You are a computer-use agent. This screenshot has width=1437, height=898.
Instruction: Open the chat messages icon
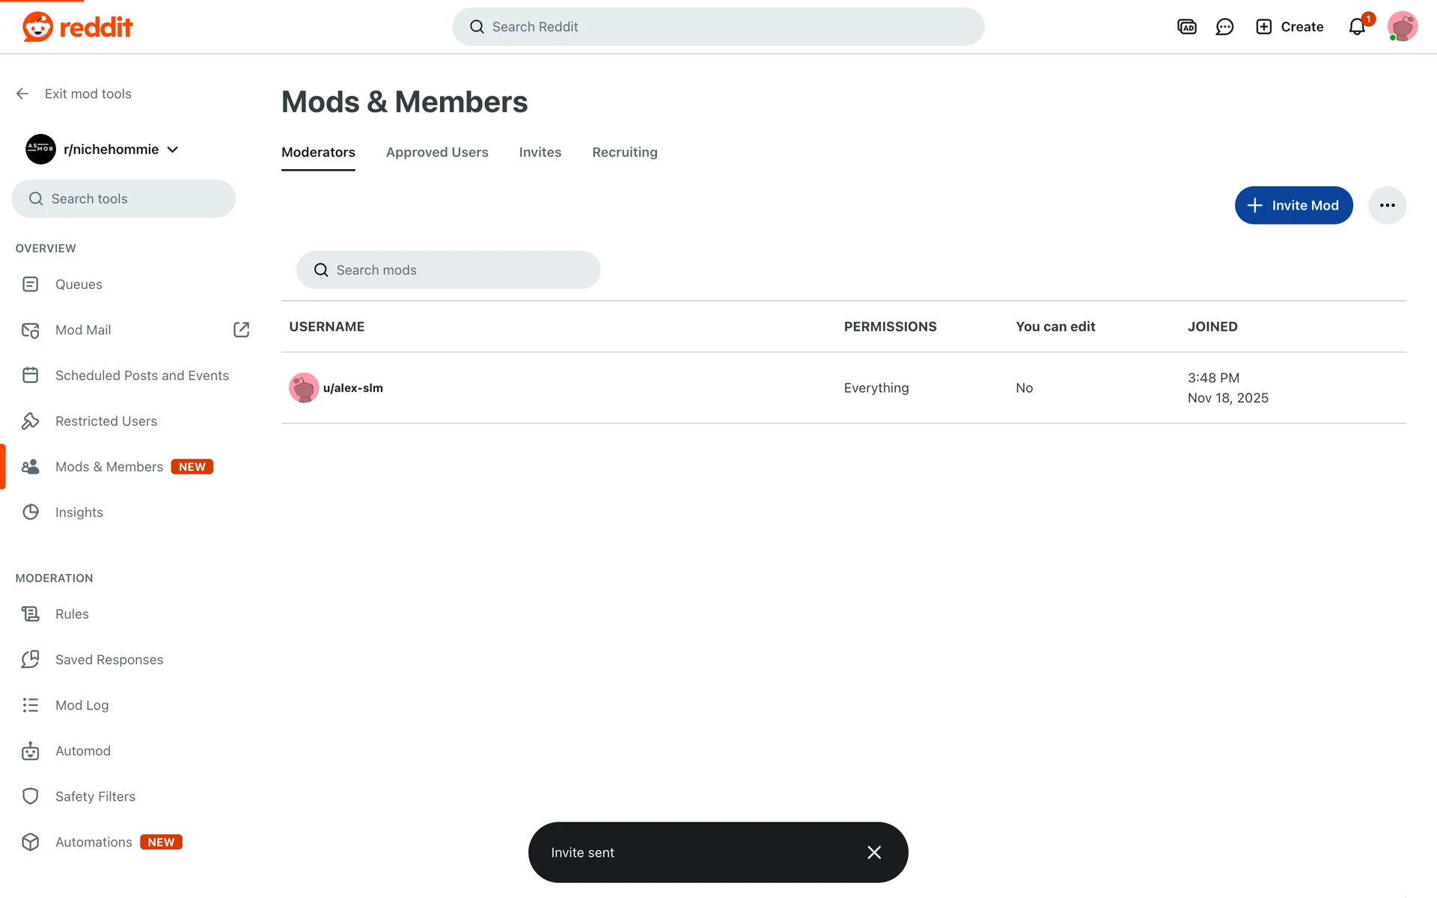click(1224, 27)
